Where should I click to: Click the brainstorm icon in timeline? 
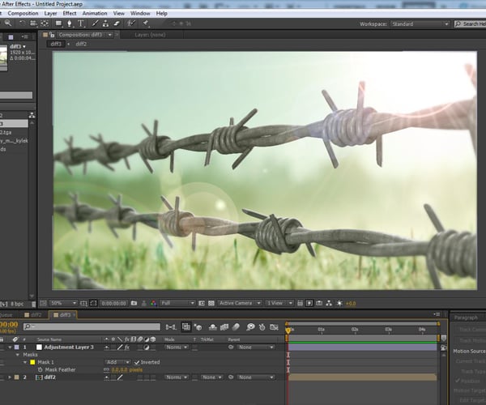pyautogui.click(x=250, y=327)
